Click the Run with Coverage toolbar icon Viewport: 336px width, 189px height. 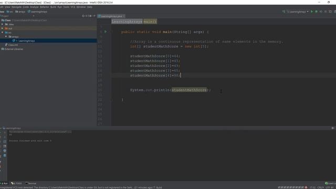point(321,12)
